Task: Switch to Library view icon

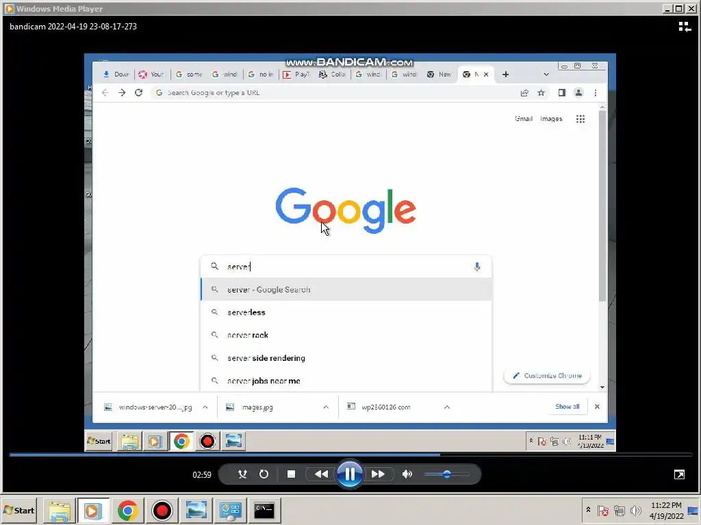Action: 685,27
